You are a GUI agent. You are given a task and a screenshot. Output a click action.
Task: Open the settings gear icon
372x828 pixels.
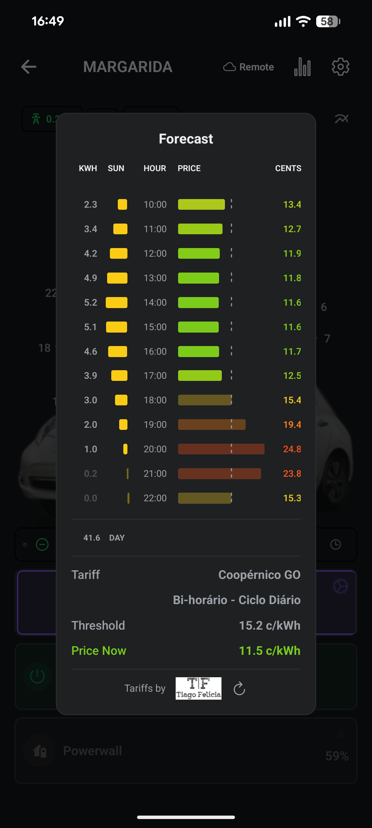340,67
